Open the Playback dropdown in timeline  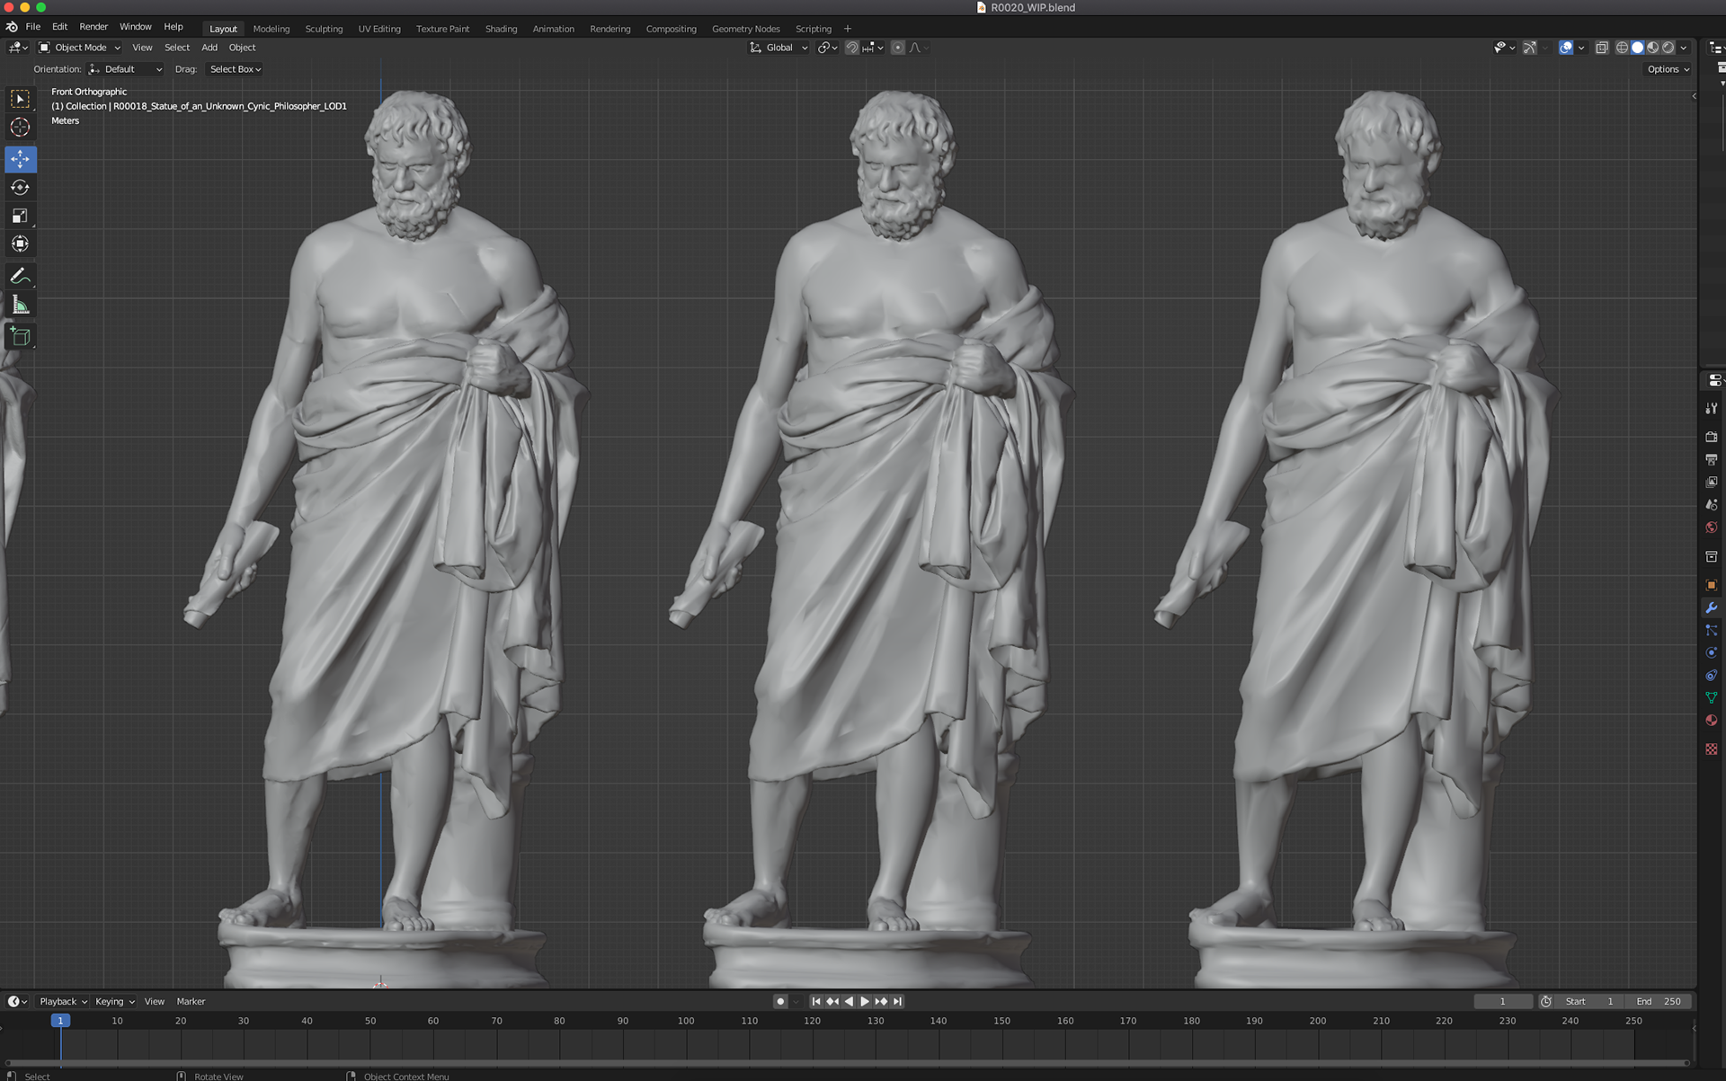pyautogui.click(x=63, y=1001)
